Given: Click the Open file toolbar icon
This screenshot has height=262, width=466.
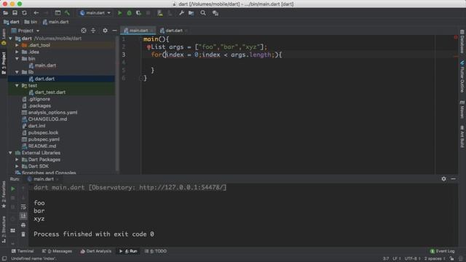Looking at the screenshot, I should tap(5, 13).
